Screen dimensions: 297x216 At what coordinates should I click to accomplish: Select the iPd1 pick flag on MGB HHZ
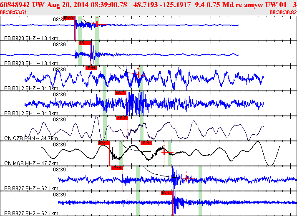[x=104, y=143]
